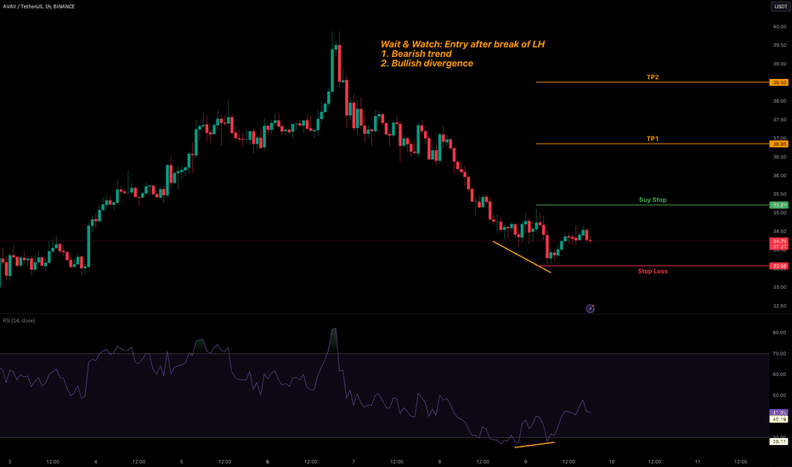Click date 11 on the time axis
Screen dimensions: 792x467
pos(698,462)
